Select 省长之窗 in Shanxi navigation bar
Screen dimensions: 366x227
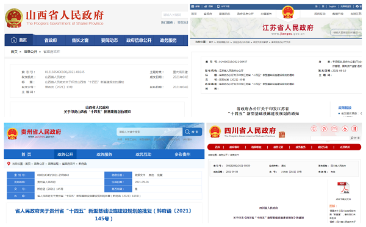click(x=80, y=41)
